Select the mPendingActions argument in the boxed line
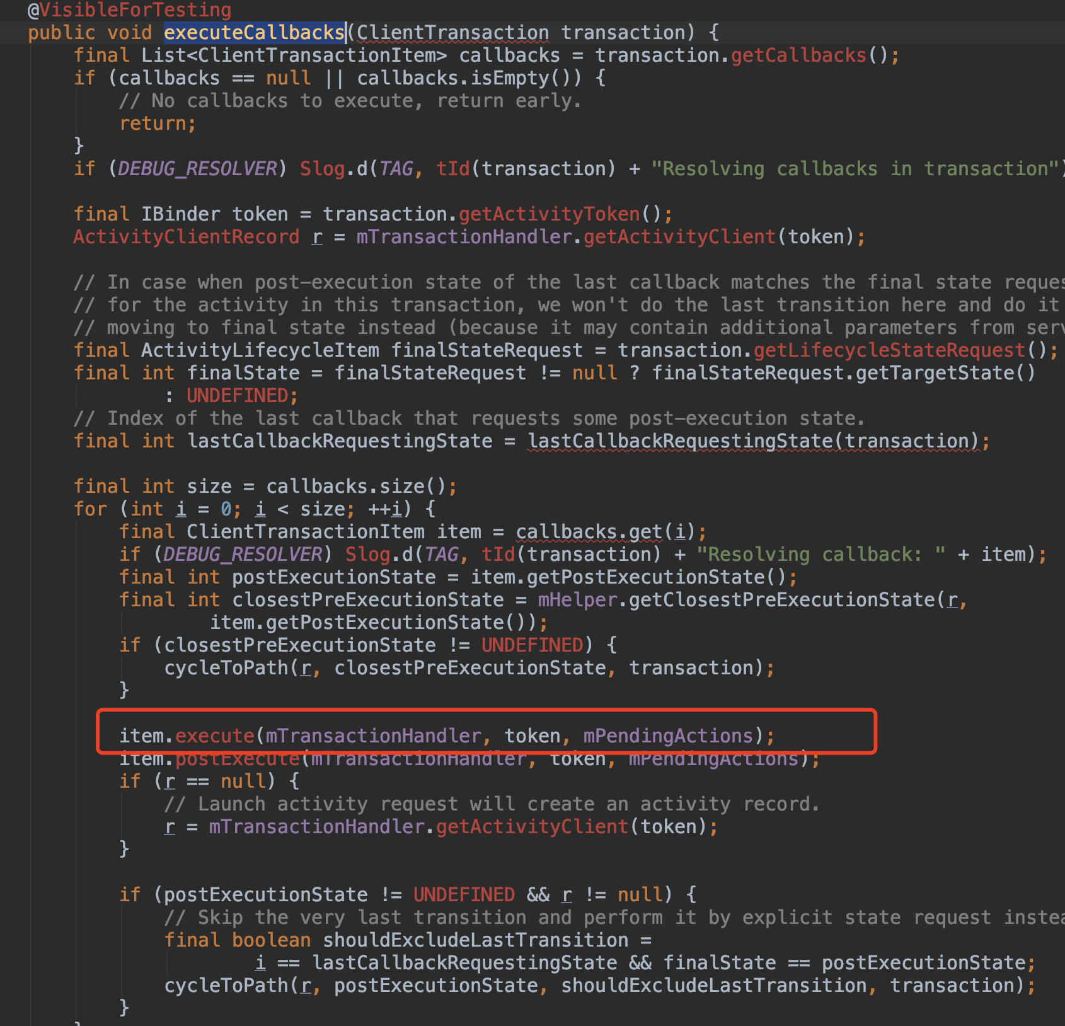 pyautogui.click(x=670, y=735)
